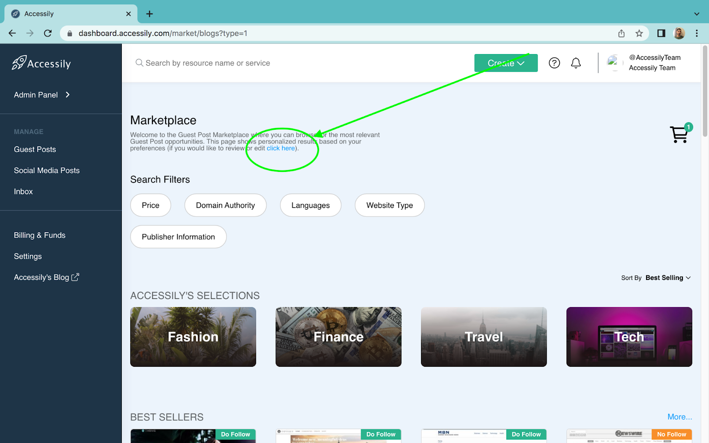Open the Inbox

click(23, 191)
